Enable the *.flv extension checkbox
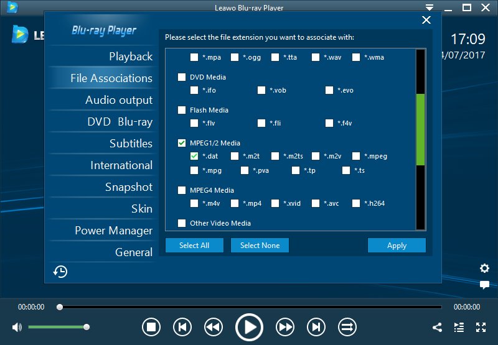The width and height of the screenshot is (498, 345). pyautogui.click(x=194, y=123)
